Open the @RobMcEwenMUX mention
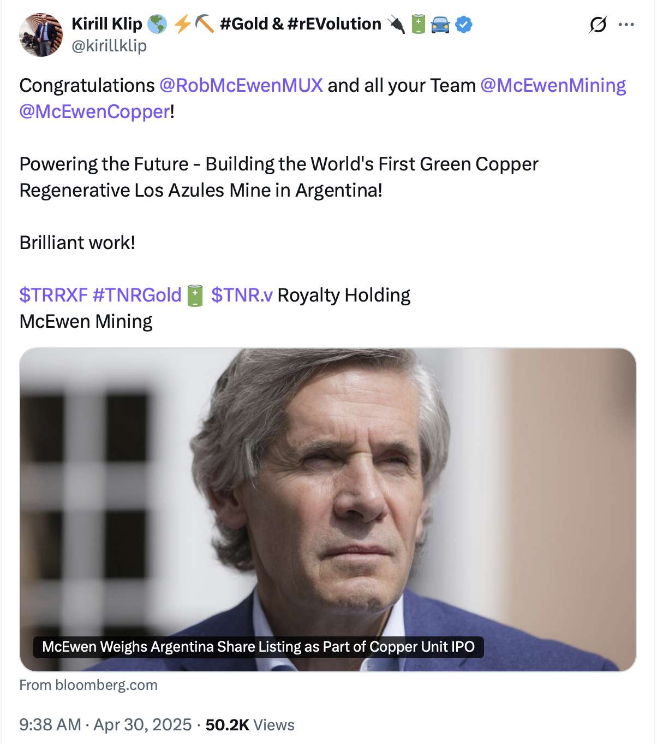This screenshot has height=744, width=657. 241,86
